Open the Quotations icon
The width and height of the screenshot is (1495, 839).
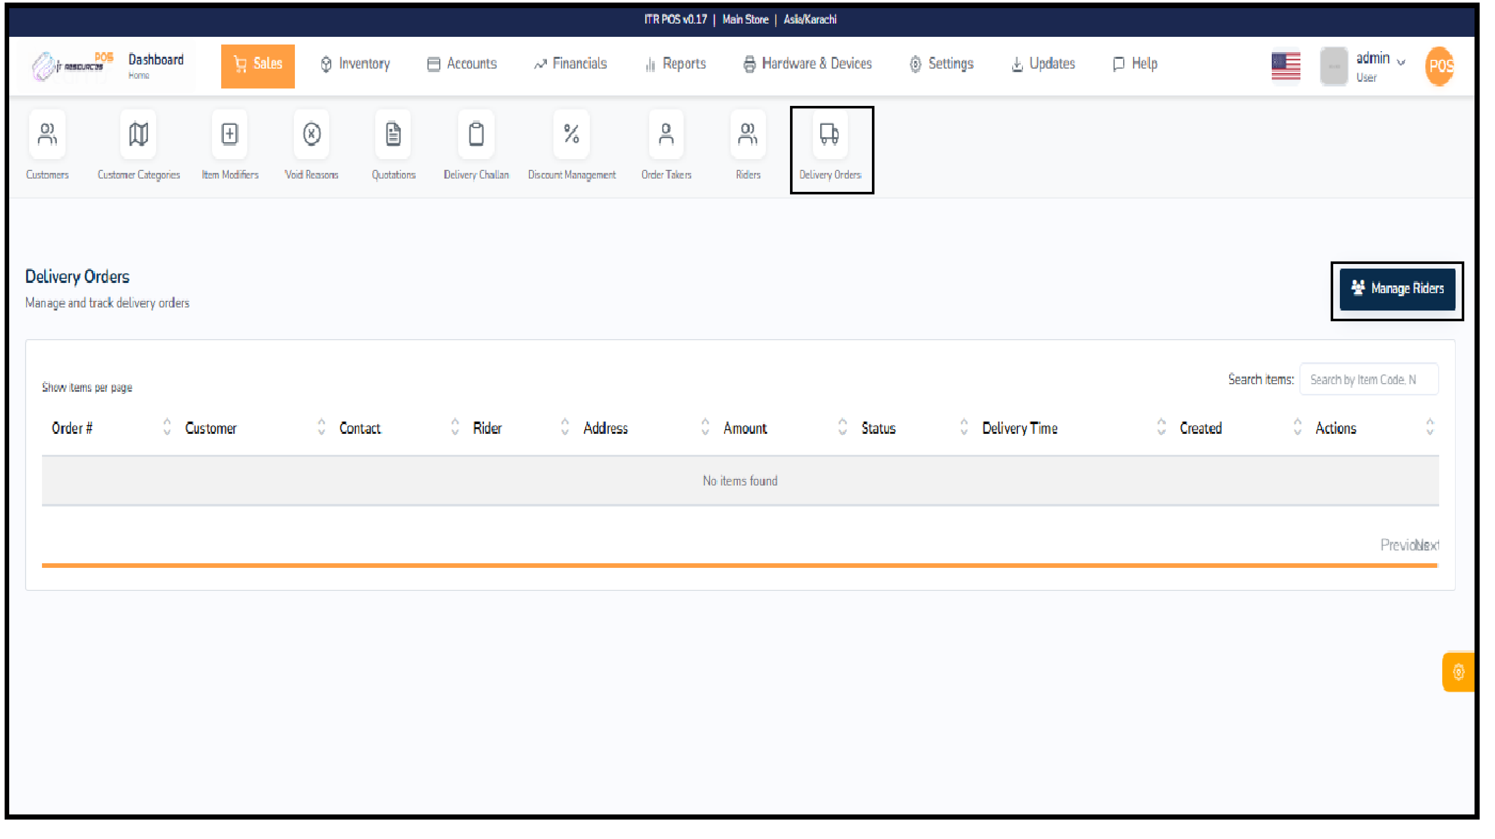[393, 145]
